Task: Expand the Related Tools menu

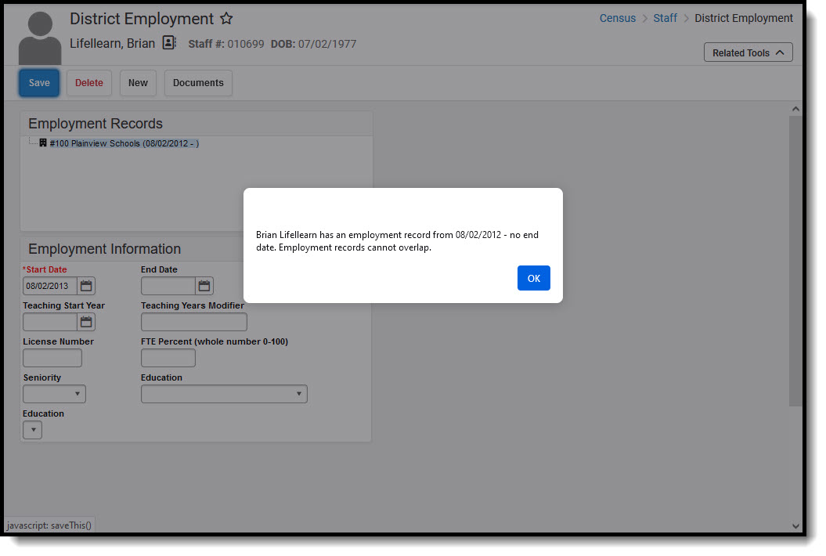Action: (x=748, y=52)
